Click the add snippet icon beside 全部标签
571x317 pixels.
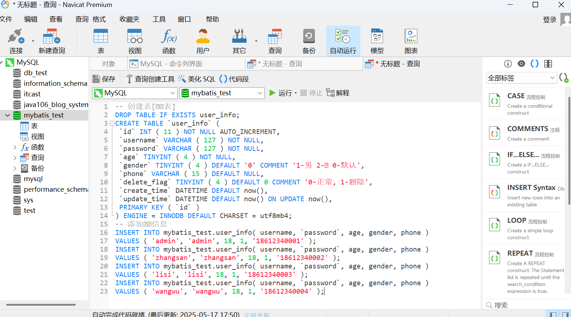564,78
